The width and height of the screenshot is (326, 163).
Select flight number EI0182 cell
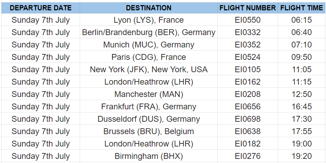click(248, 143)
